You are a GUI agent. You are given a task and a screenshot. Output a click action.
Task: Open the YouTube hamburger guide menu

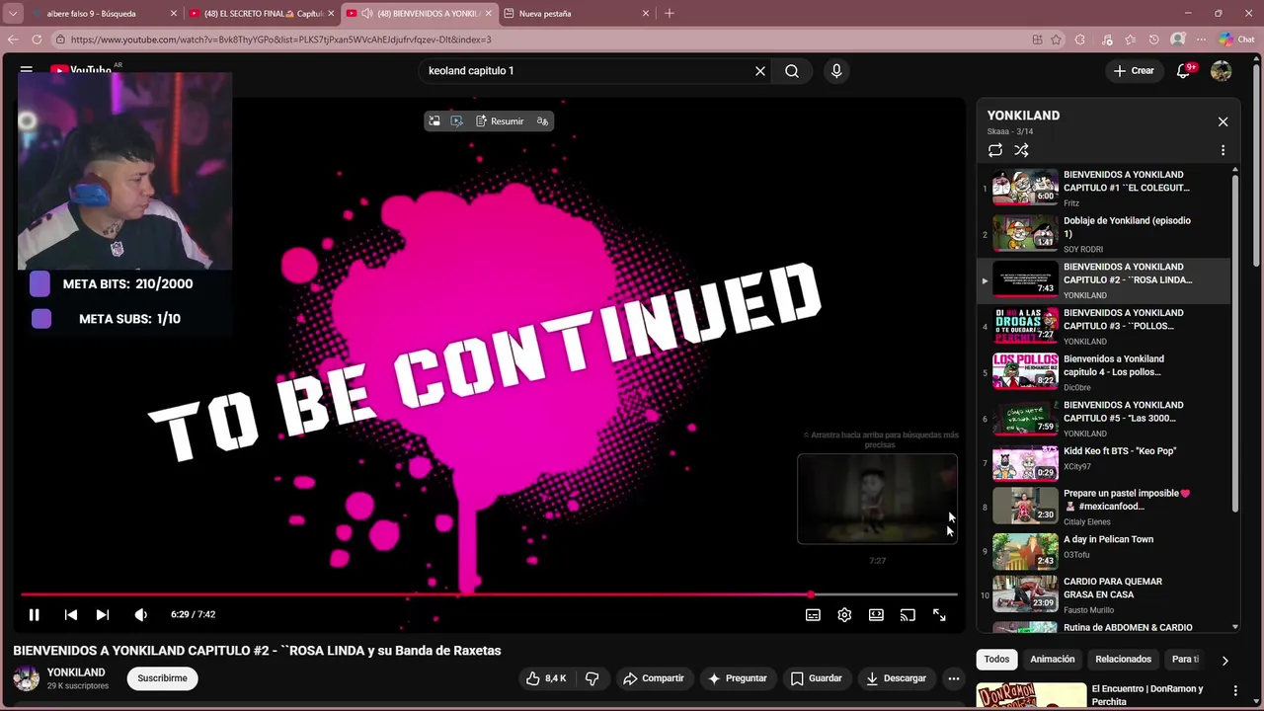point(27,70)
